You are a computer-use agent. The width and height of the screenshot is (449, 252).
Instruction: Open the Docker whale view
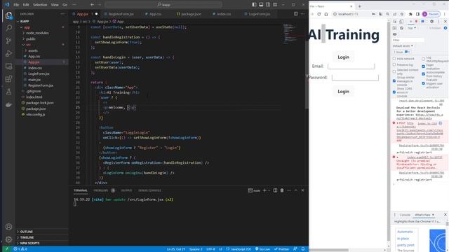8,104
